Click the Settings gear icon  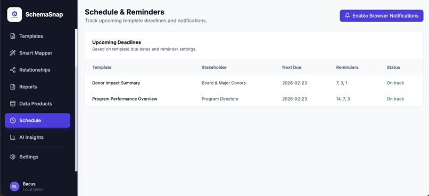13,156
